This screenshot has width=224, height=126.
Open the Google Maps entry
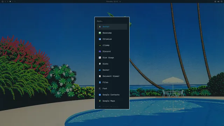click(112, 101)
